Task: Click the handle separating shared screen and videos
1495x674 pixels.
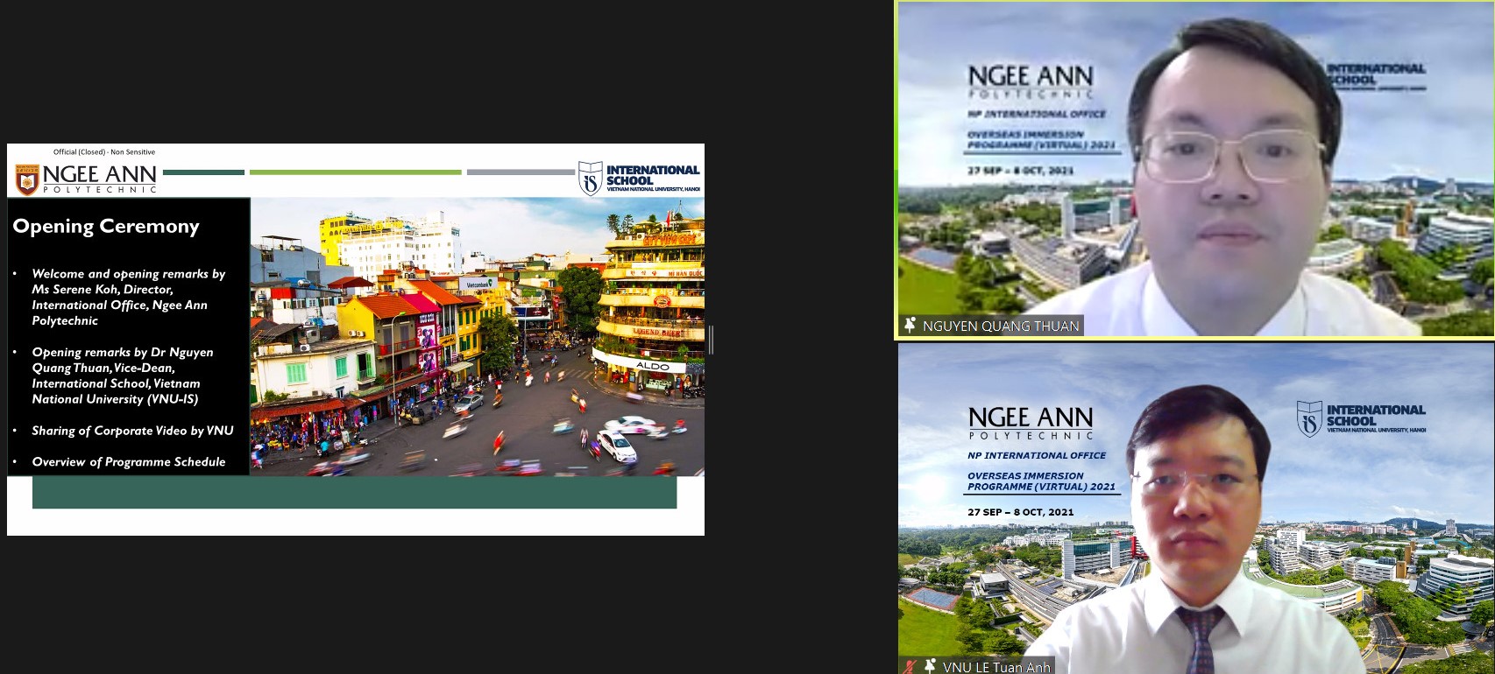Action: [x=711, y=340]
